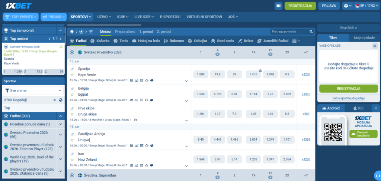381x181 pixels.
Task: Select Stoni tenis sport filter
Action: click(222, 41)
